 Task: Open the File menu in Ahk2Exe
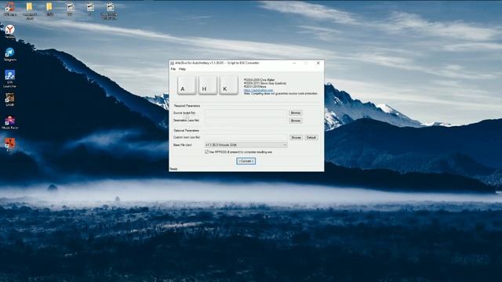[173, 69]
